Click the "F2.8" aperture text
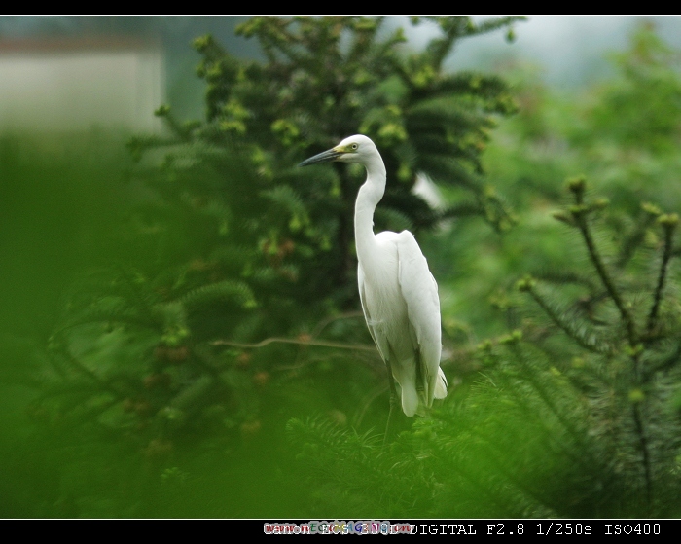 [505, 529]
